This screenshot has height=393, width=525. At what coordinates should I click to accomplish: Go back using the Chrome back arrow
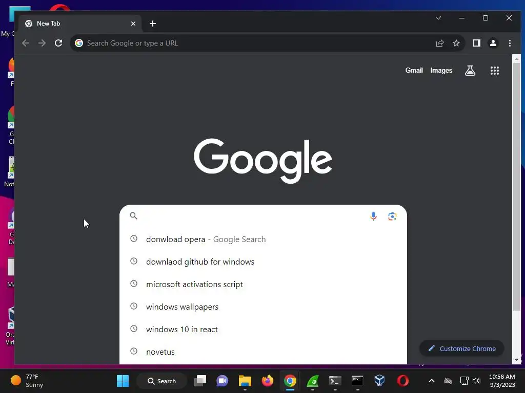[x=26, y=43]
